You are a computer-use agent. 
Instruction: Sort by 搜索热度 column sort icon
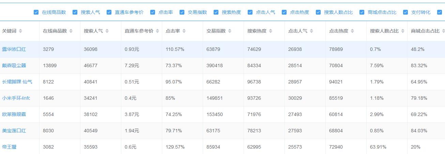tap(271, 31)
